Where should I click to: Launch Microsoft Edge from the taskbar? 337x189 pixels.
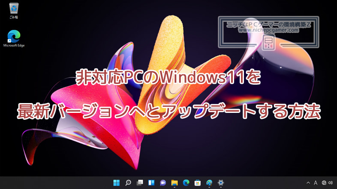(x=186, y=183)
